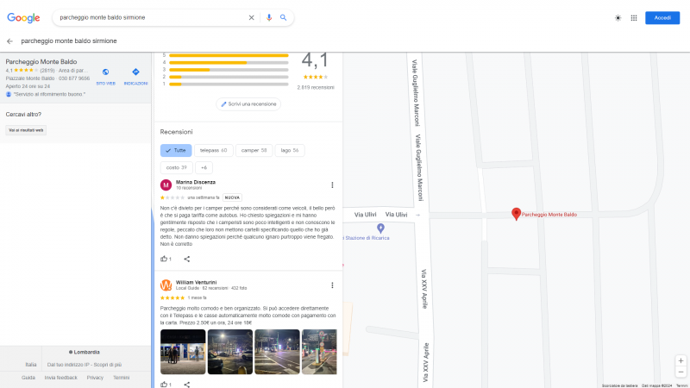Open first photo in William Venturini's review

pyautogui.click(x=183, y=351)
